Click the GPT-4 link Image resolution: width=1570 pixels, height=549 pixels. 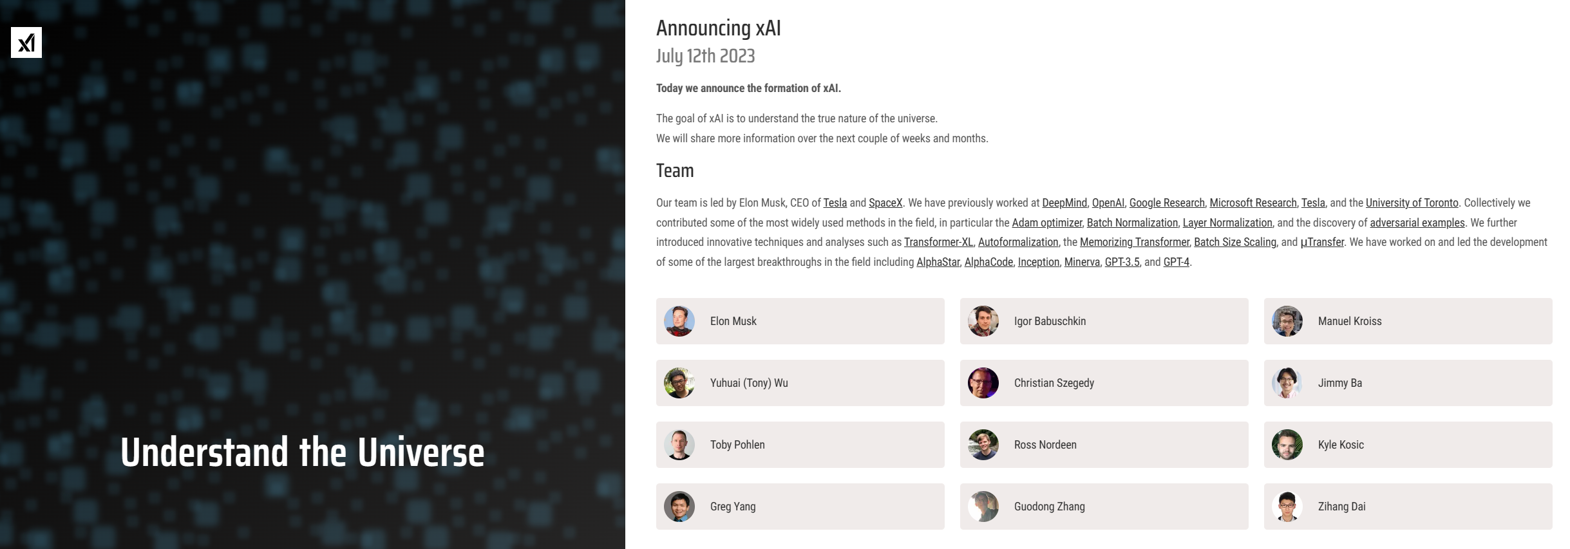pos(1176,262)
